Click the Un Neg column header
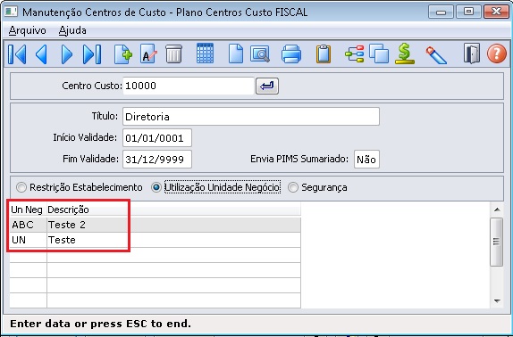Image resolution: width=513 pixels, height=337 pixels. click(x=28, y=210)
